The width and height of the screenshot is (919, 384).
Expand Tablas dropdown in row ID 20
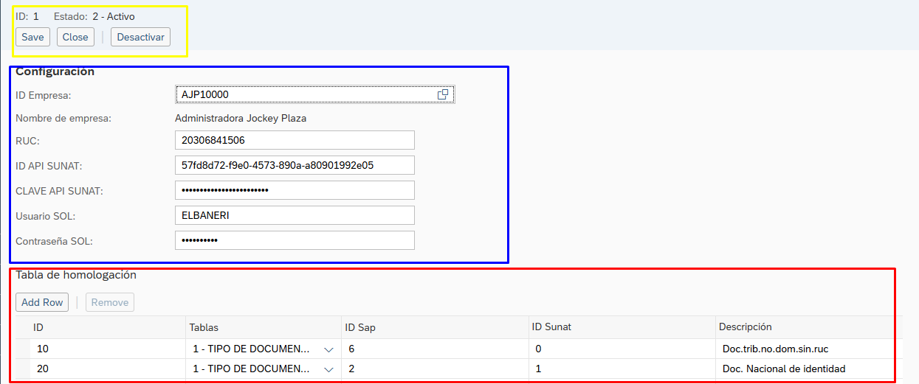(x=328, y=369)
